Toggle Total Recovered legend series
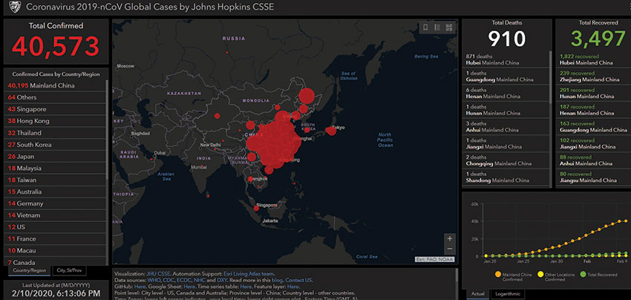The width and height of the screenshot is (631, 300). [x=582, y=274]
